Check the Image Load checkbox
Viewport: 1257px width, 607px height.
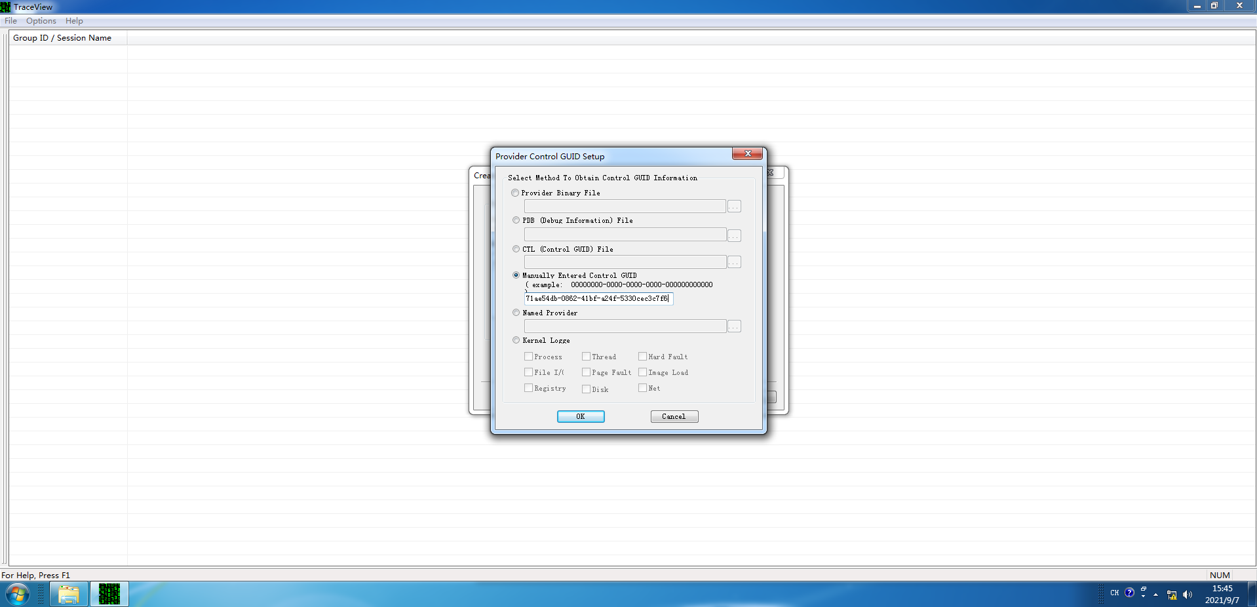(x=642, y=372)
